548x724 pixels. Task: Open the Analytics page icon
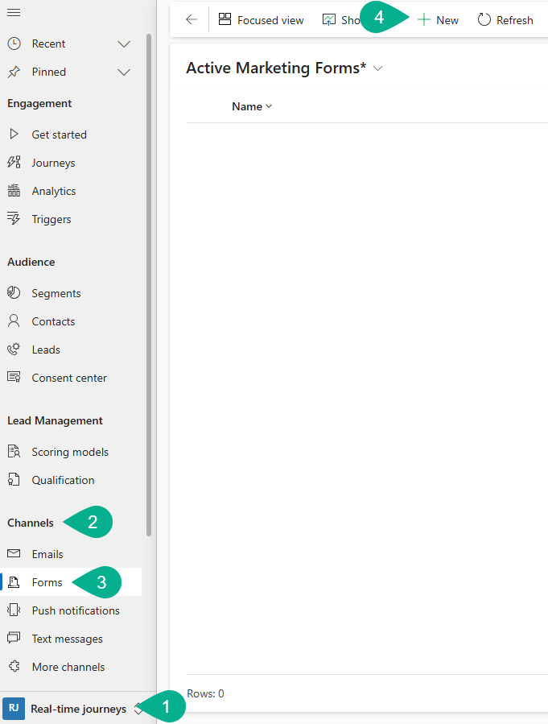[x=14, y=191]
